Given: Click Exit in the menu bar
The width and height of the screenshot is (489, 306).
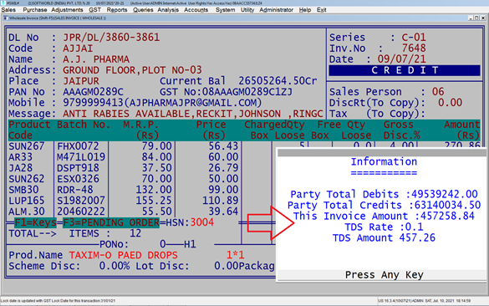Looking at the screenshot, I should click(x=322, y=10).
